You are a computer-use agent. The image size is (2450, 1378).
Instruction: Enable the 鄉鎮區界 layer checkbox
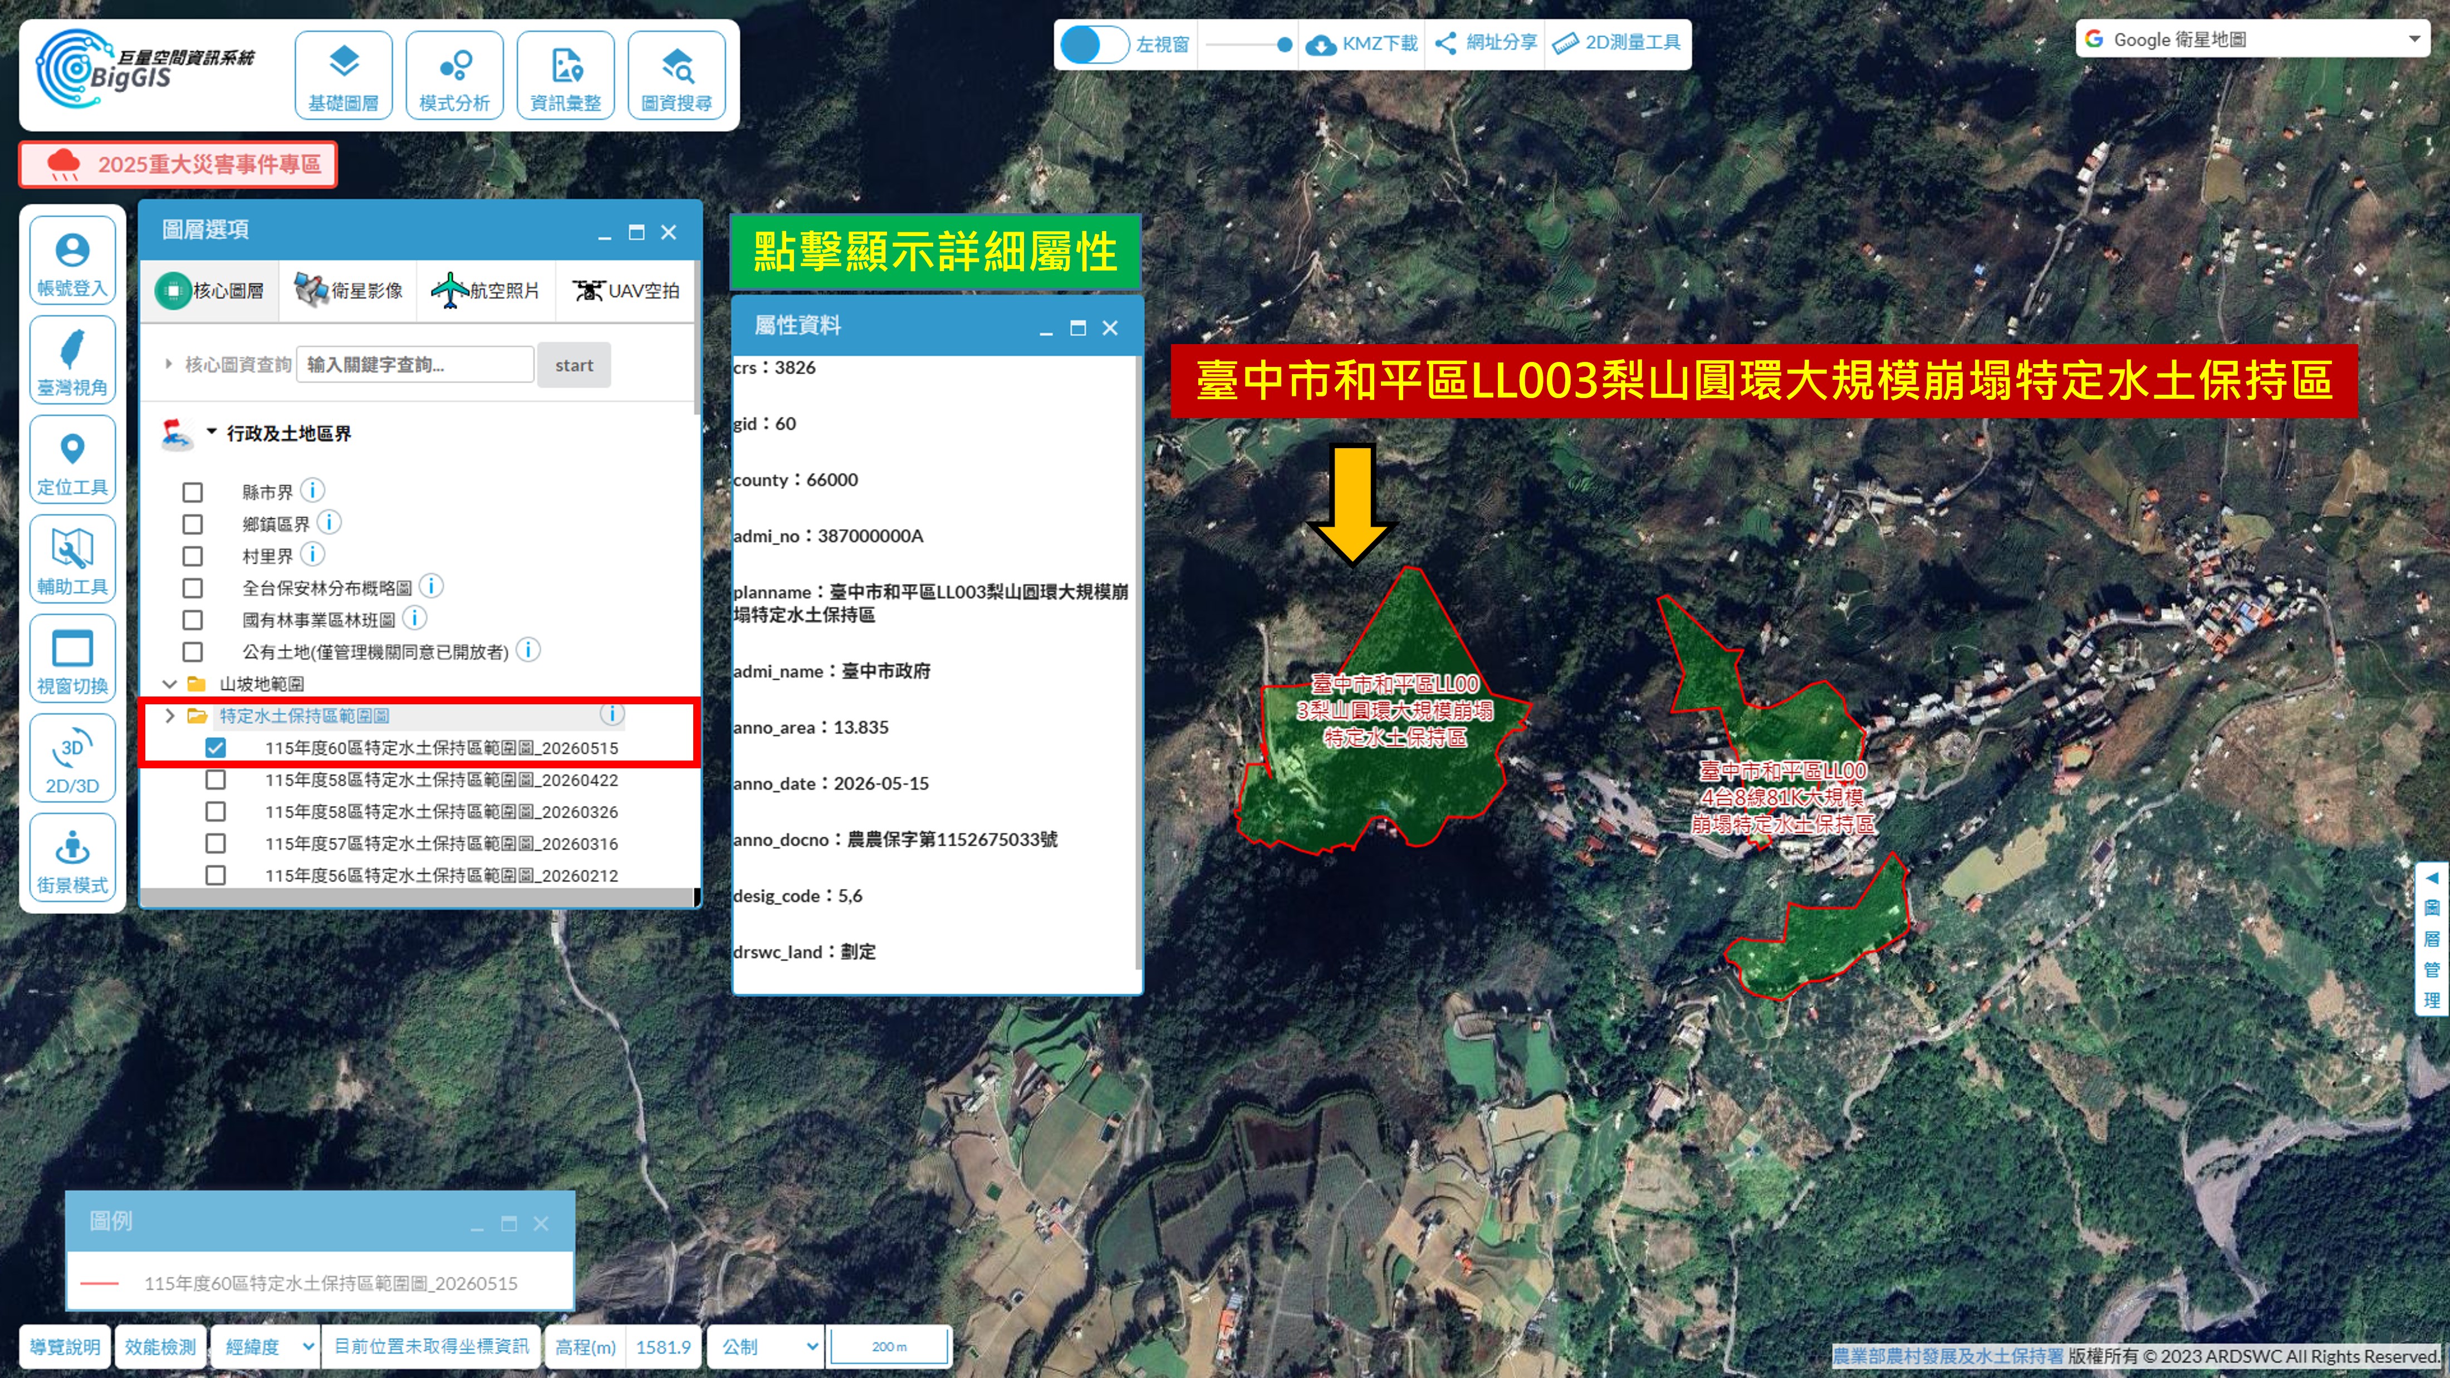tap(192, 524)
